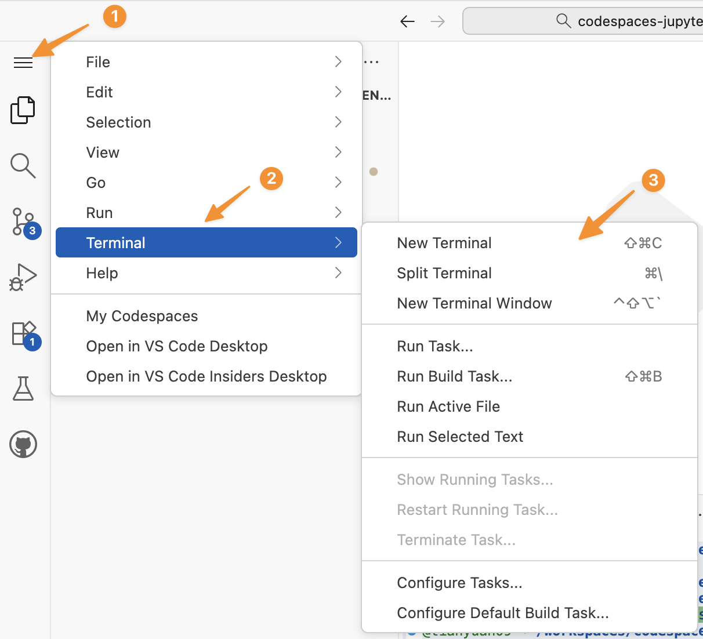Open the Explorer files icon
The width and height of the screenshot is (703, 639).
(x=23, y=110)
